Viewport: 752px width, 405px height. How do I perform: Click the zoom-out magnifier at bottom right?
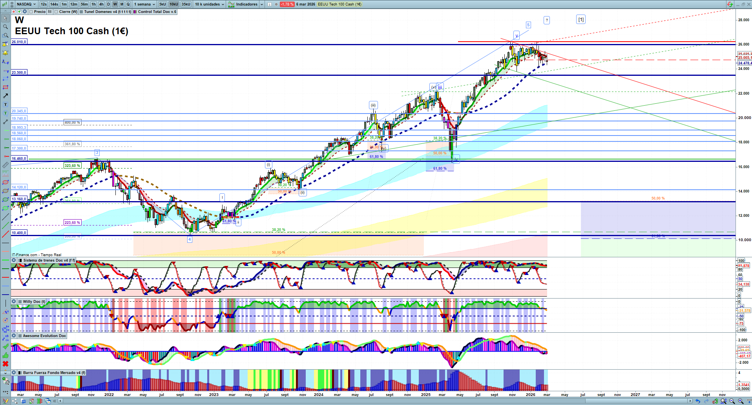coord(732,401)
